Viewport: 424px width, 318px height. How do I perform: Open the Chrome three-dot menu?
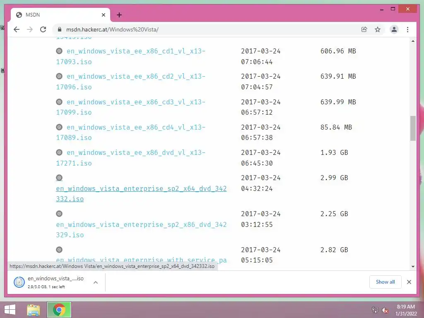click(407, 29)
